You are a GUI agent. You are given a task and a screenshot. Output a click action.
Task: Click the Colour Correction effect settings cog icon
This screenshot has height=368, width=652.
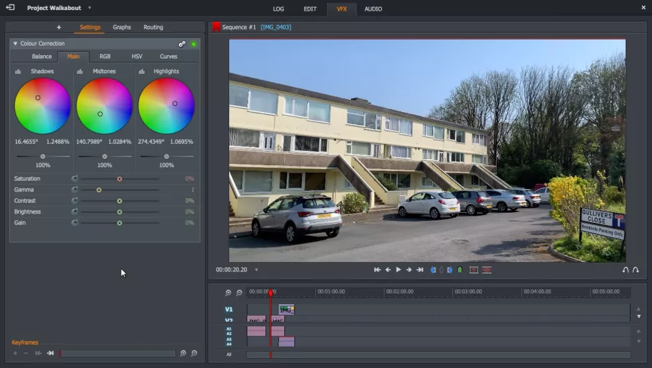(182, 44)
